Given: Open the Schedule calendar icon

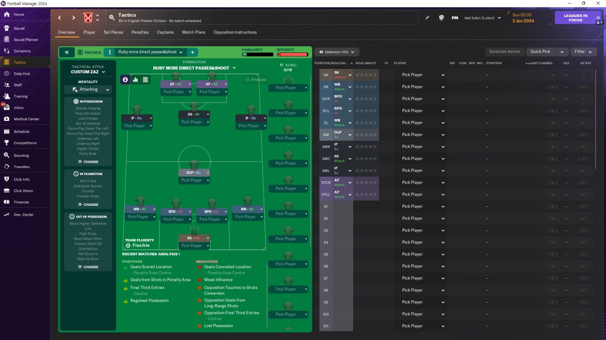Looking at the screenshot, I should (x=7, y=132).
